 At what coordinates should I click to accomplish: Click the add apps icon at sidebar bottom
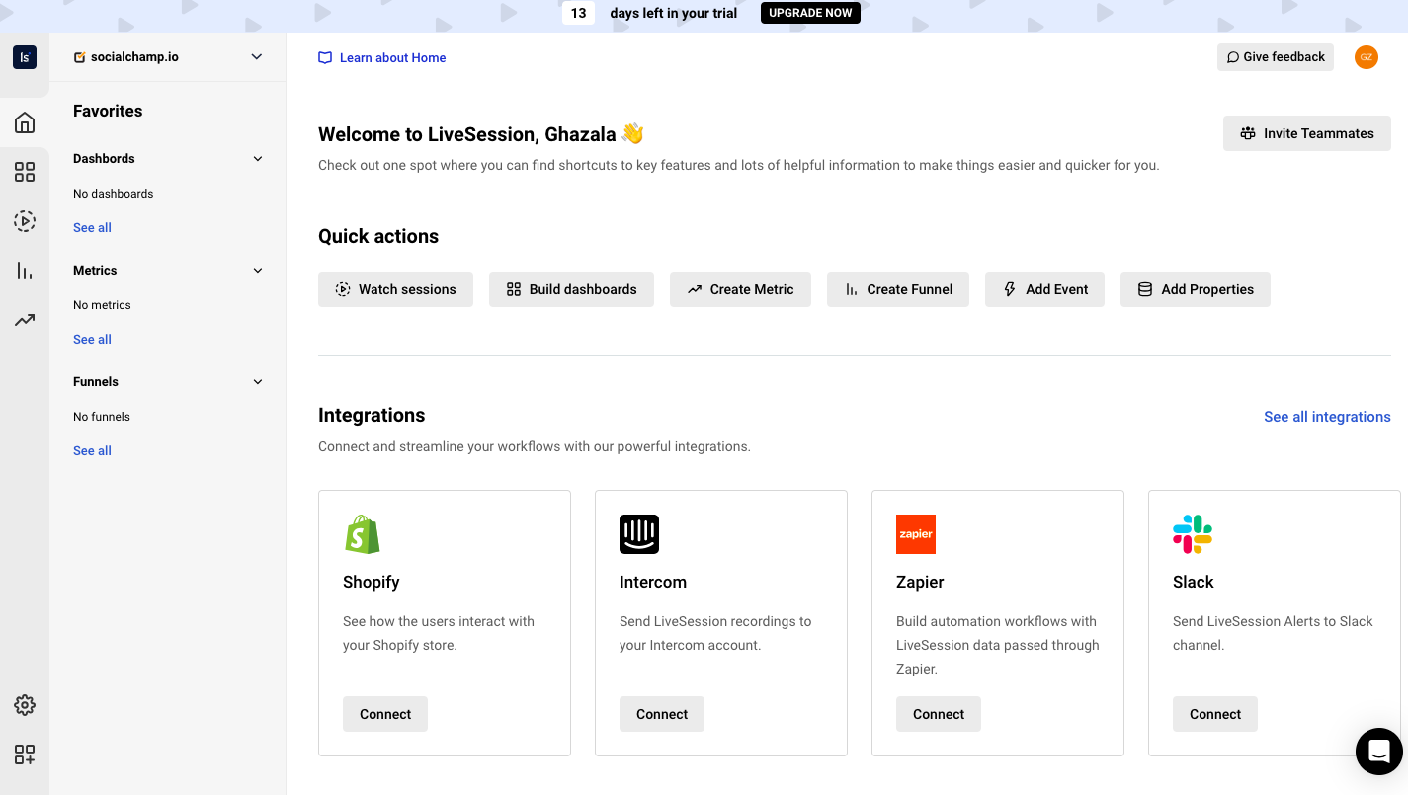[x=25, y=755]
